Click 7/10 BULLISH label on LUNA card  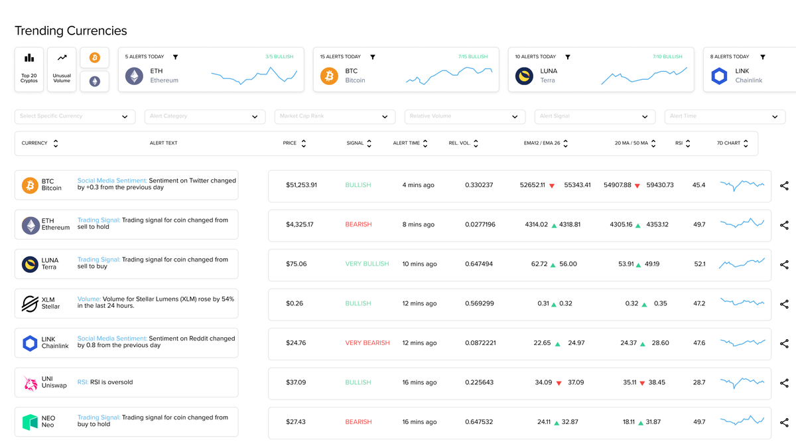(x=668, y=57)
